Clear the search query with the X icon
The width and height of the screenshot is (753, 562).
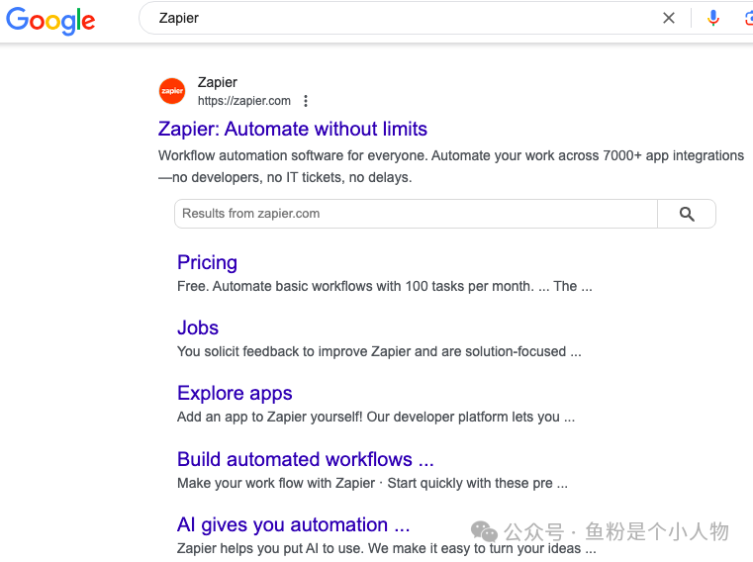pos(669,18)
